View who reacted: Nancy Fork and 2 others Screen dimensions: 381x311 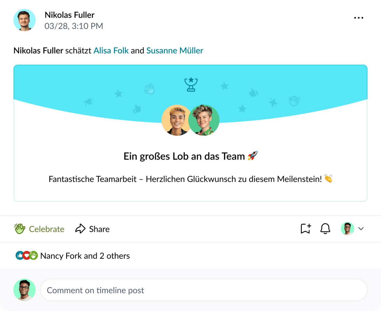85,256
